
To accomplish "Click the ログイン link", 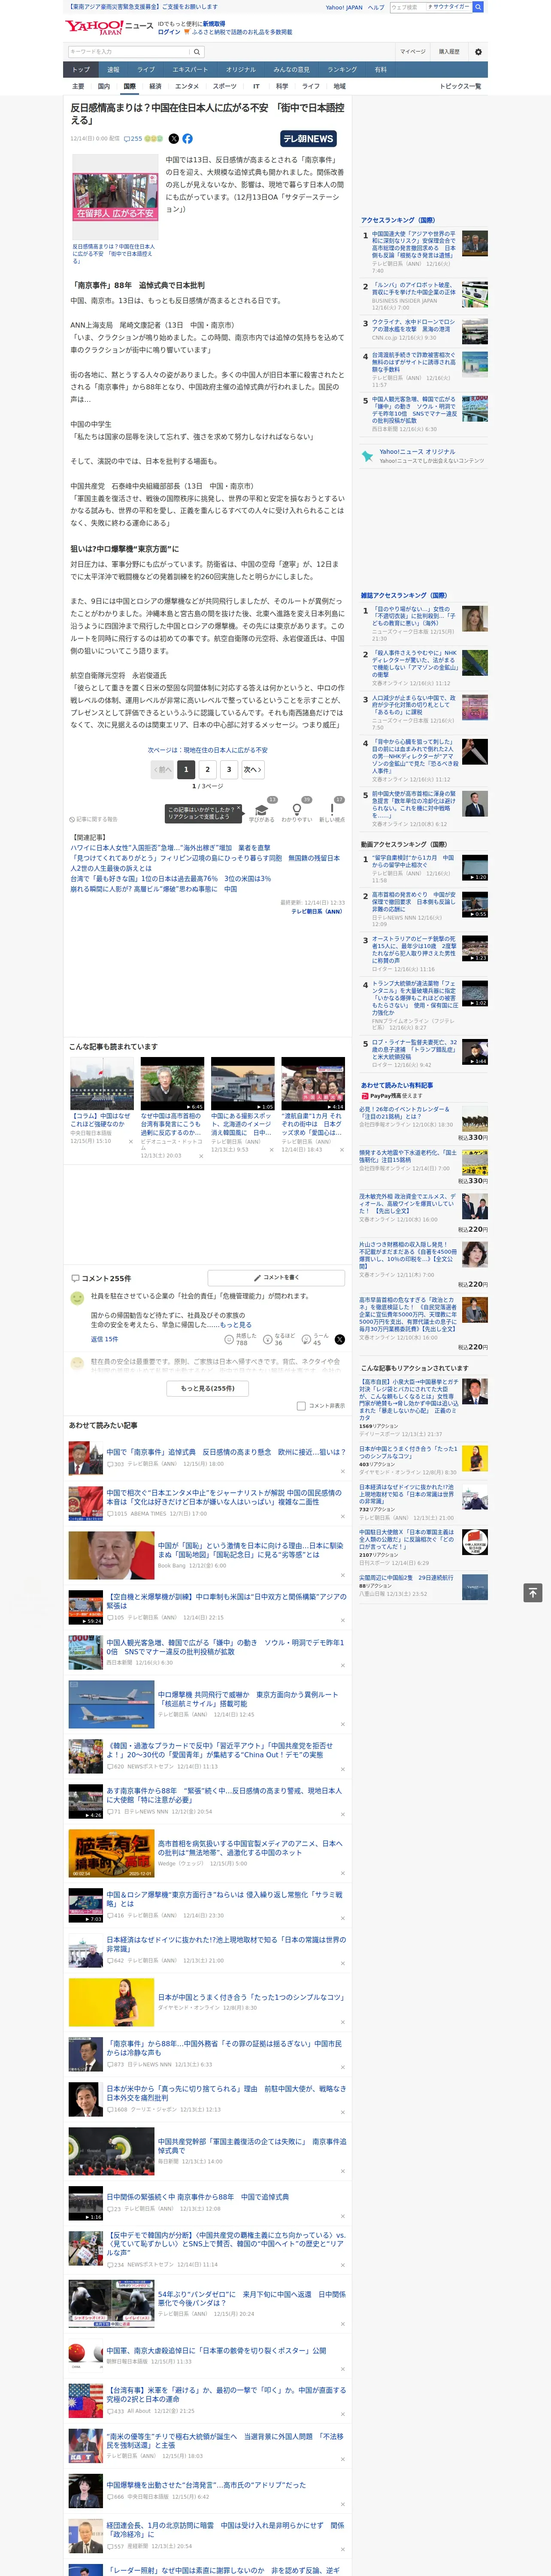I will pos(169,32).
